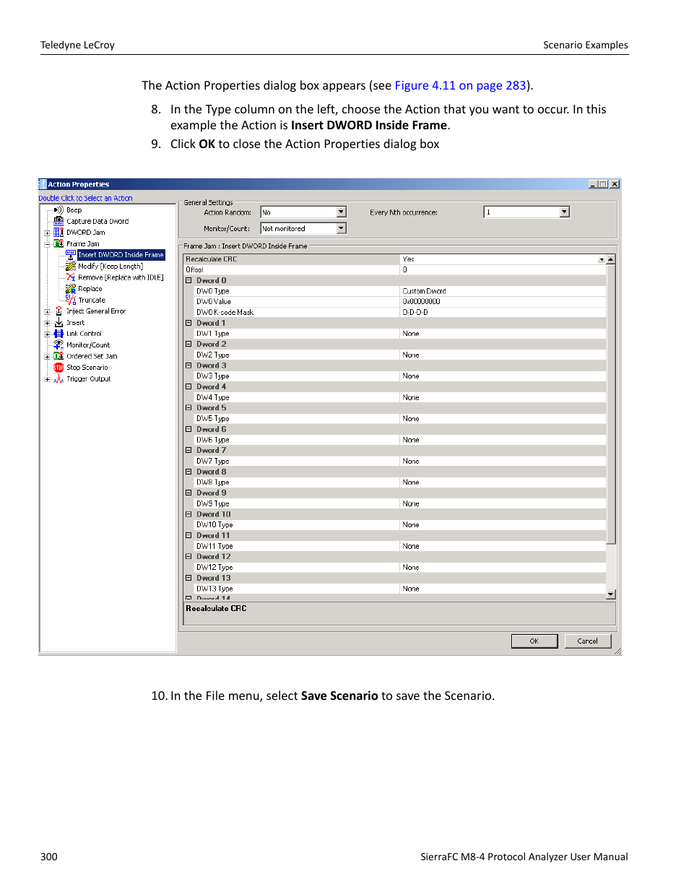The height and width of the screenshot is (892, 689).
Task: Click the Ordered Set Jam icon
Action: point(58,356)
